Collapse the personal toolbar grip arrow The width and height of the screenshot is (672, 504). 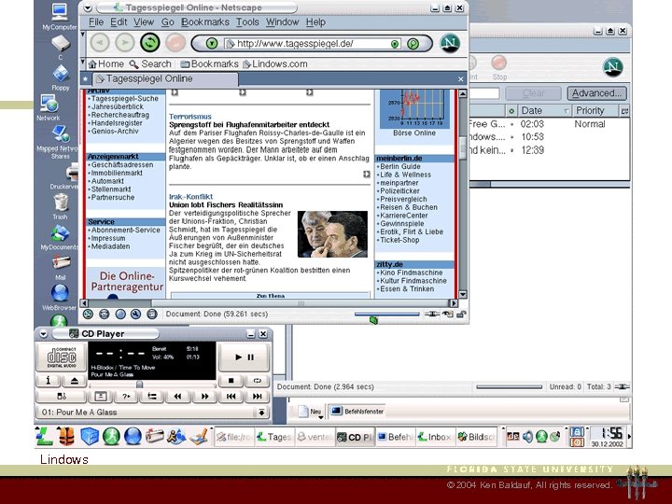pos(83,63)
